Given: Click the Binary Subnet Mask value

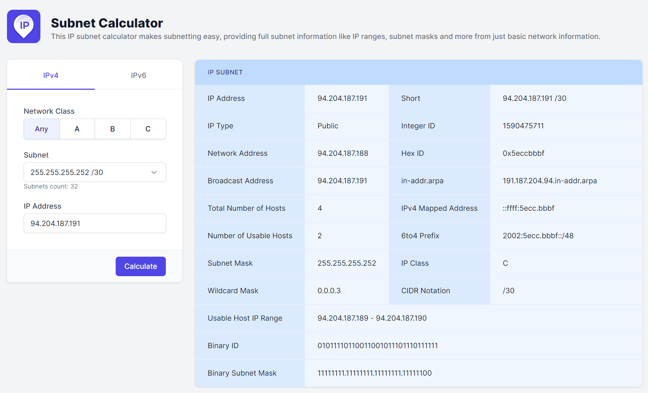Looking at the screenshot, I should 375,373.
